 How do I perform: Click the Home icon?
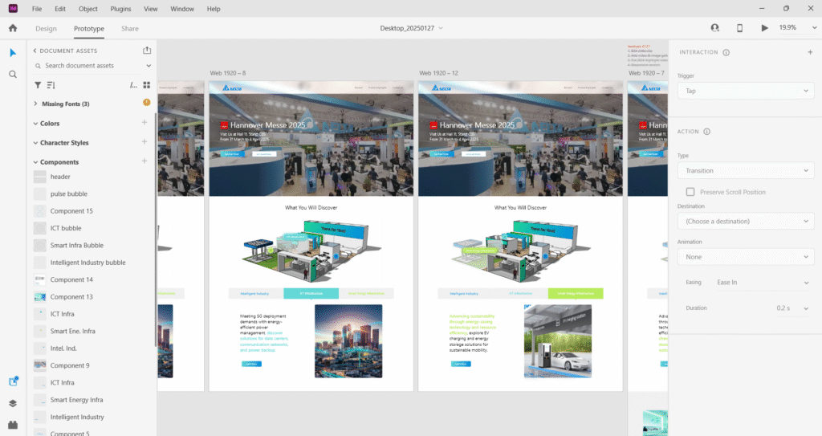pyautogui.click(x=13, y=28)
